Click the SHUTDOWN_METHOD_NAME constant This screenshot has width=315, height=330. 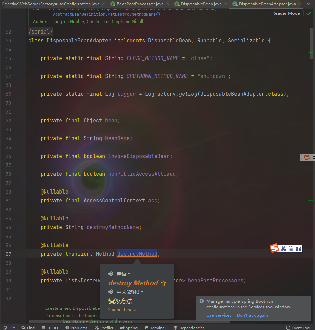click(x=157, y=76)
